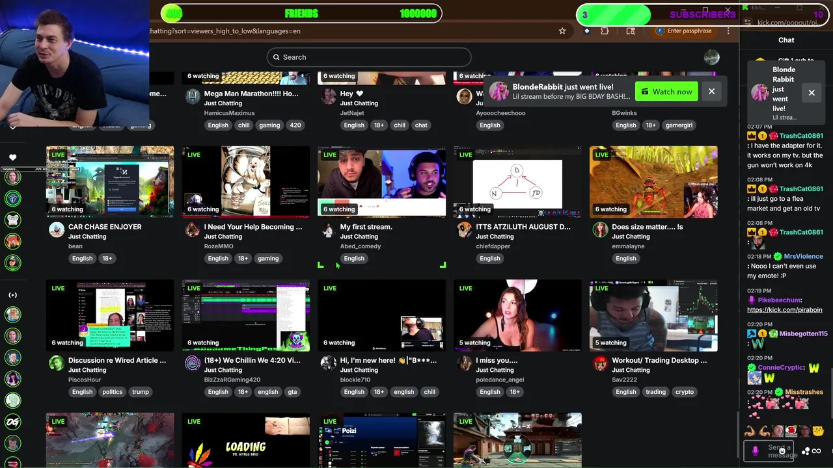Open the blockie710 channel avatar
The height and width of the screenshot is (468, 833).
(329, 363)
